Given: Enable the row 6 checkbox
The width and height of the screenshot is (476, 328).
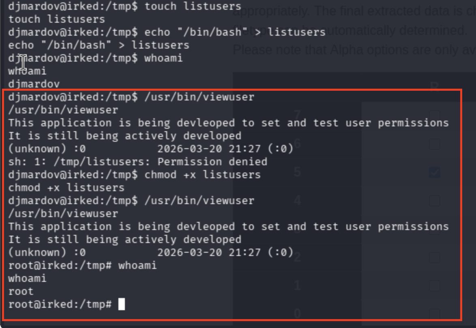Looking at the screenshot, I should [x=435, y=144].
